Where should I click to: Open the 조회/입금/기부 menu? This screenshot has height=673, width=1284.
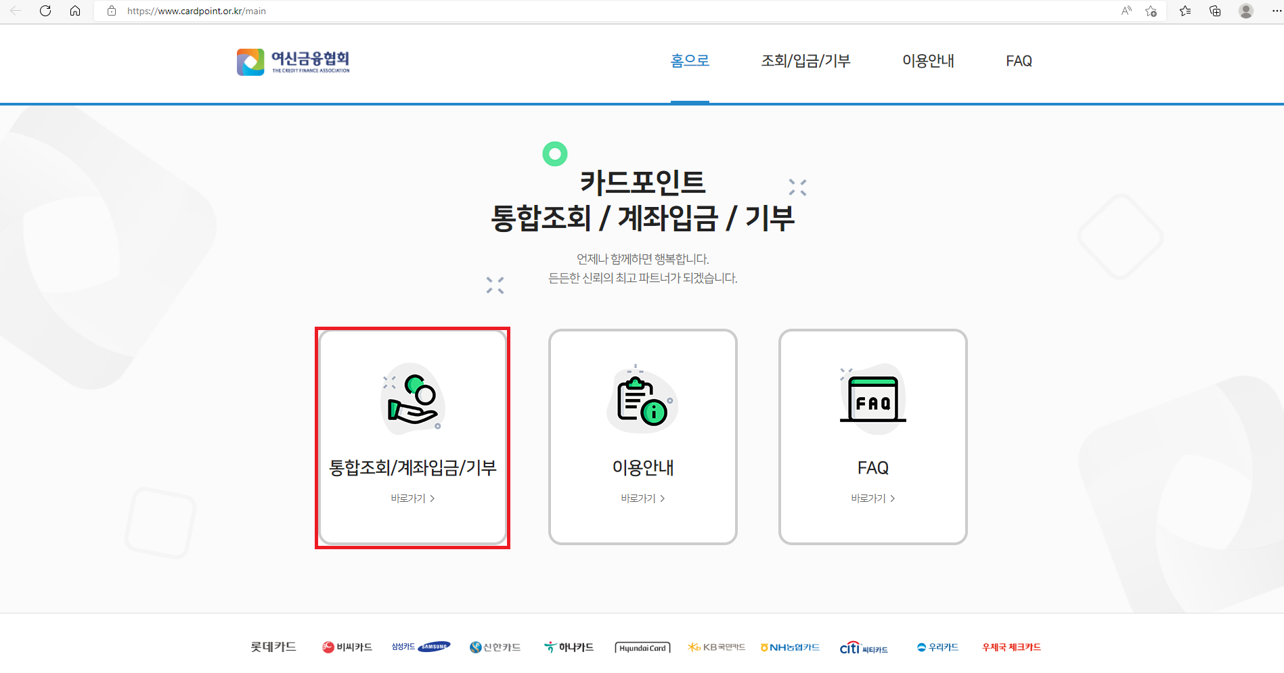click(x=806, y=61)
